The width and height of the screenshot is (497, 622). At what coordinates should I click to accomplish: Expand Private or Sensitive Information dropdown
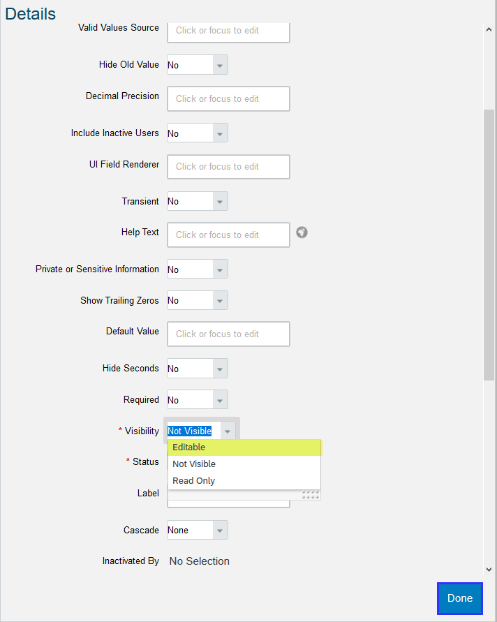(x=220, y=269)
